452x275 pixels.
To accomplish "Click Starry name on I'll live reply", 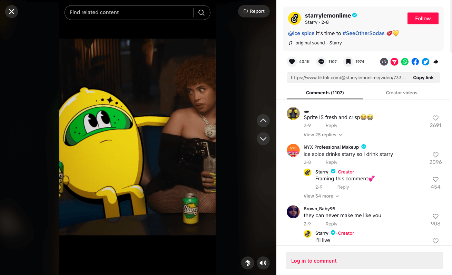I will click(x=322, y=233).
